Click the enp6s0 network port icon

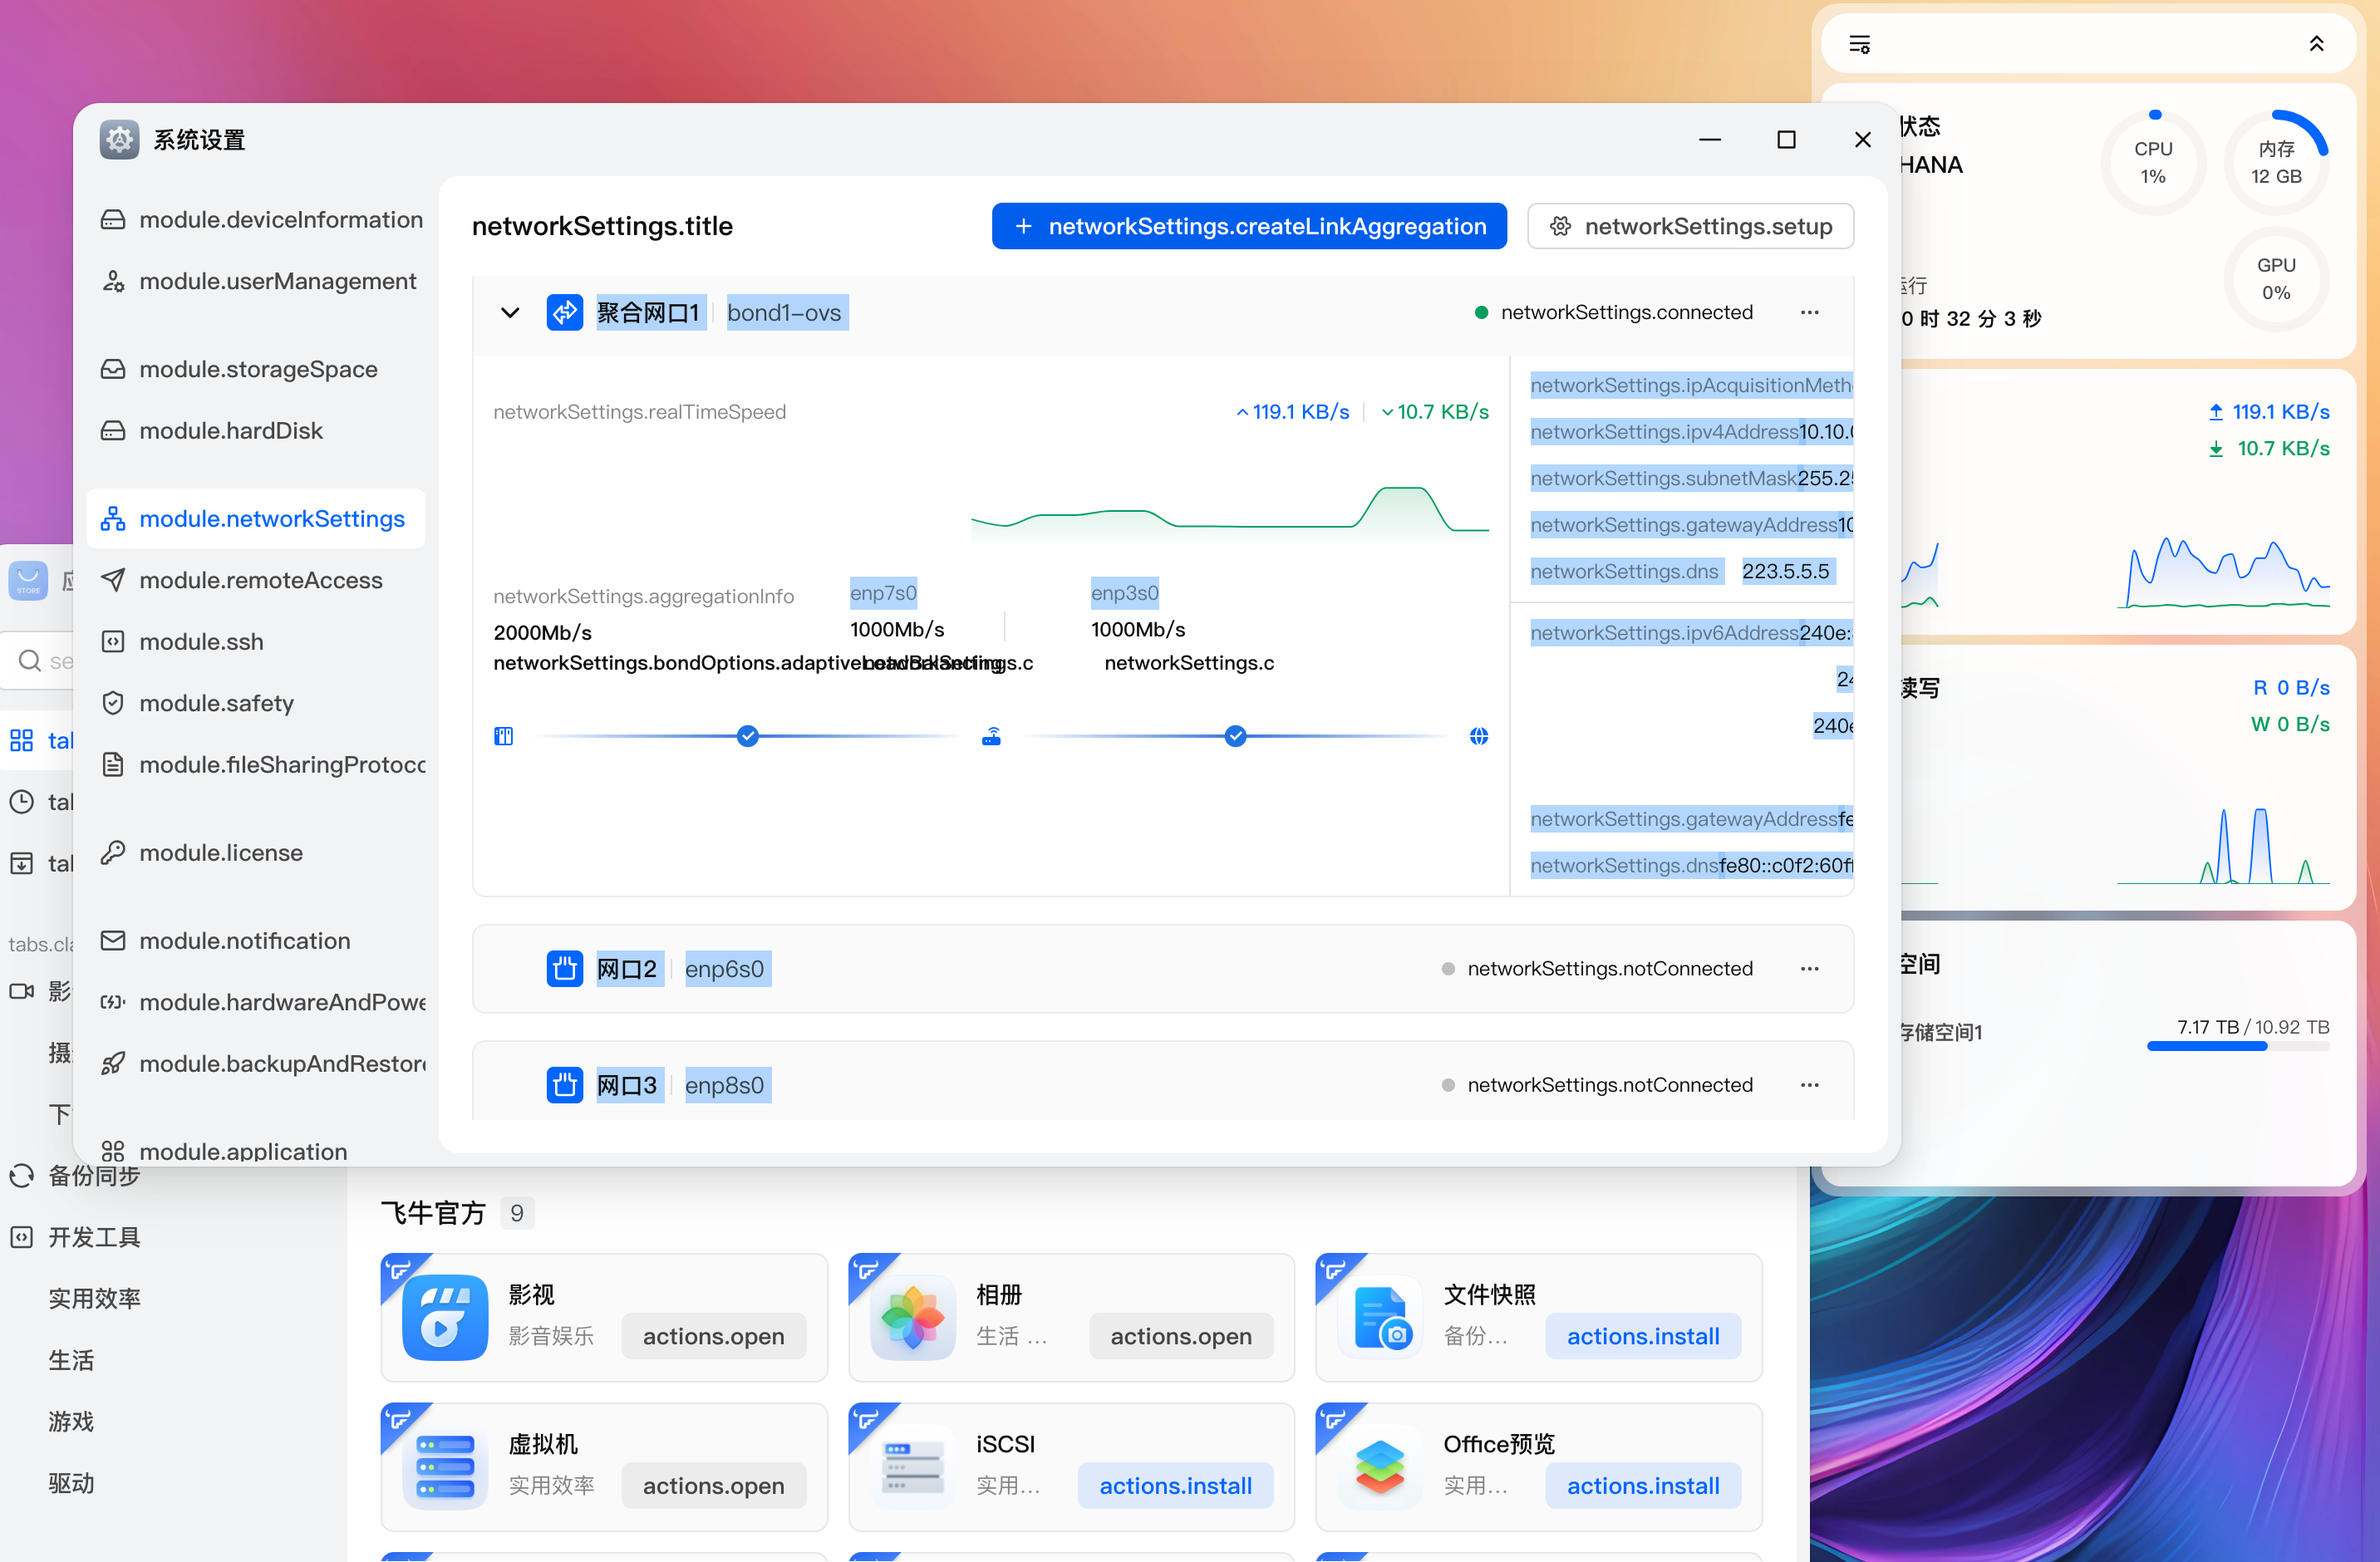[564, 968]
